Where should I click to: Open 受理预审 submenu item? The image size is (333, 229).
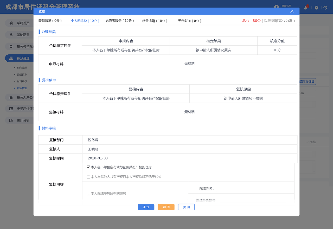(x=22, y=75)
